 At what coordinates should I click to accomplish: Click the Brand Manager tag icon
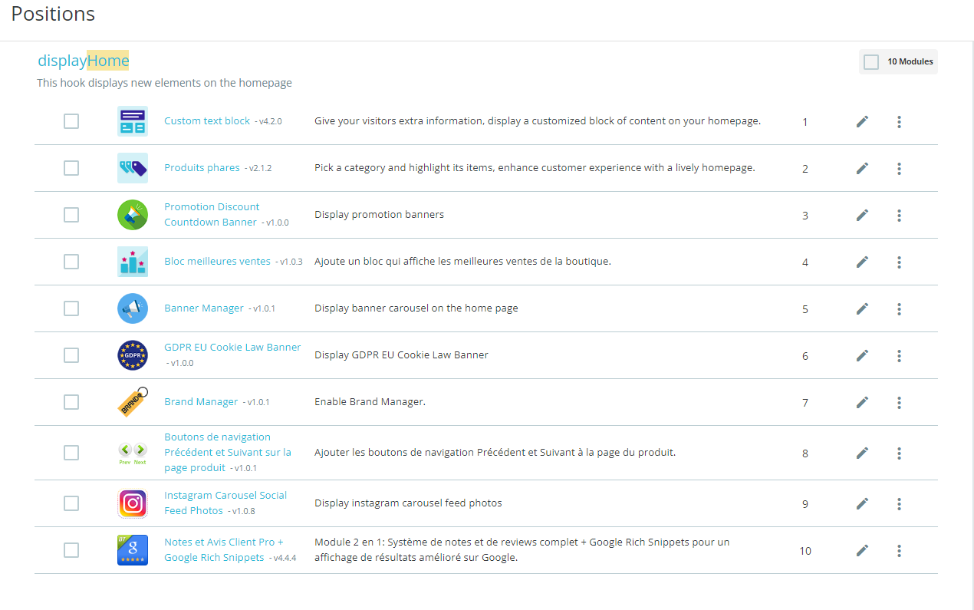point(133,402)
